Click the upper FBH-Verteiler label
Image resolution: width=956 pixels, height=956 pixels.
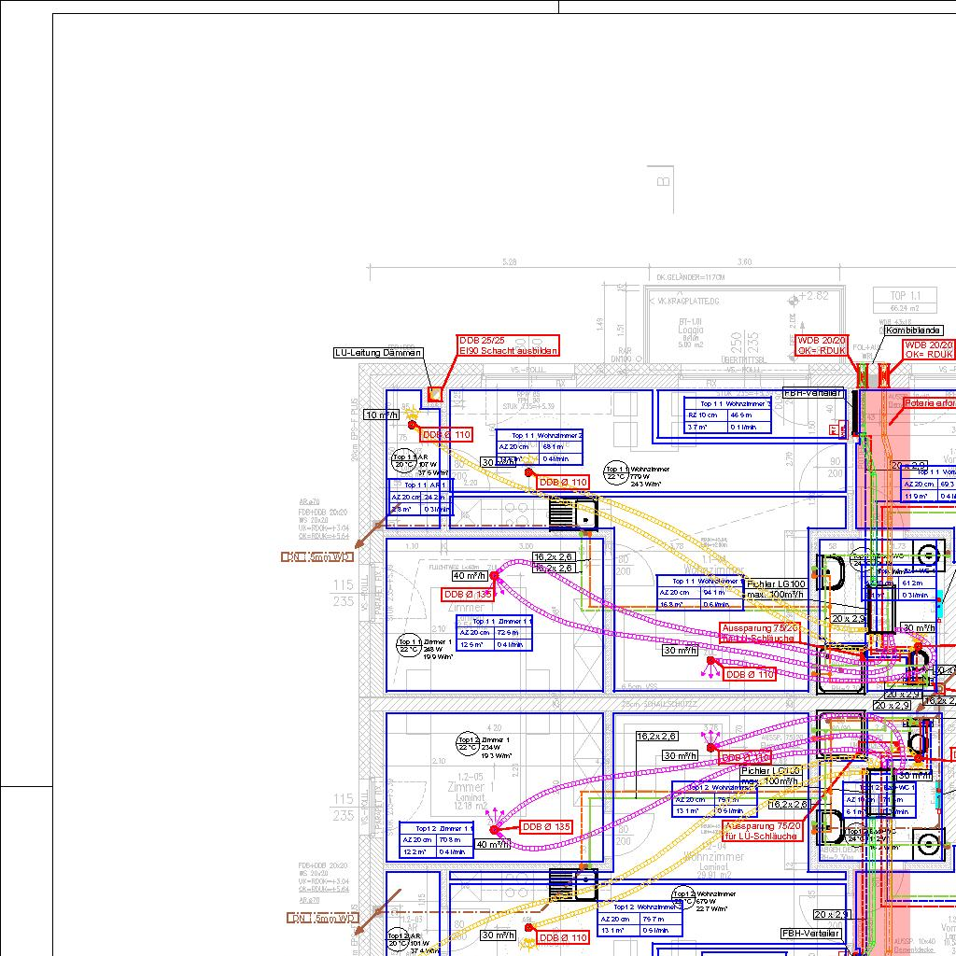click(812, 393)
